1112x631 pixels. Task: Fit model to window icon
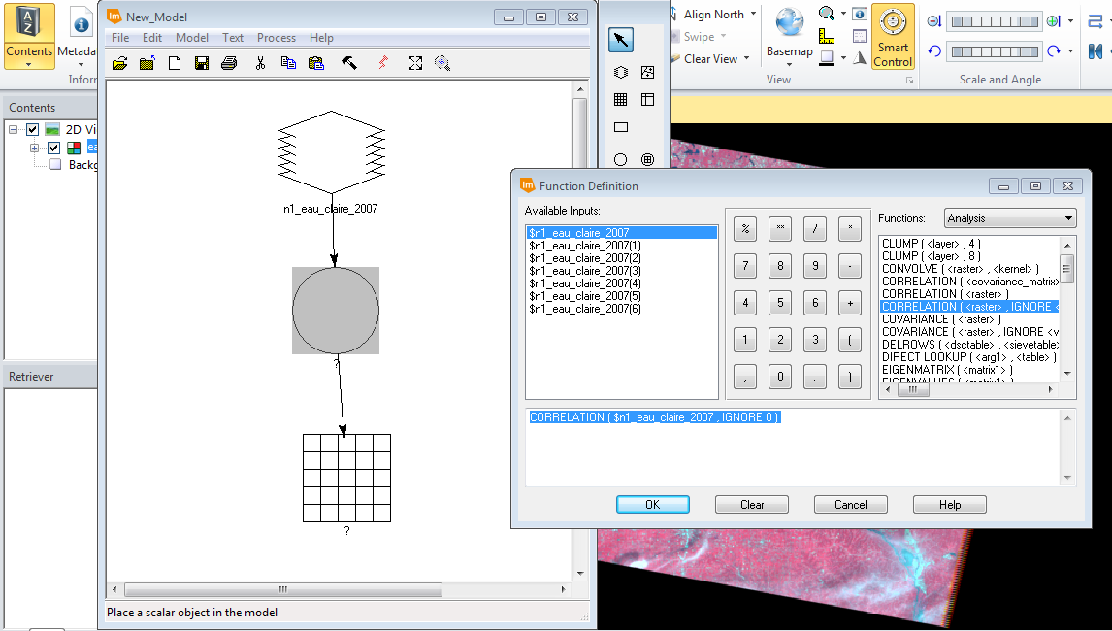click(x=415, y=63)
